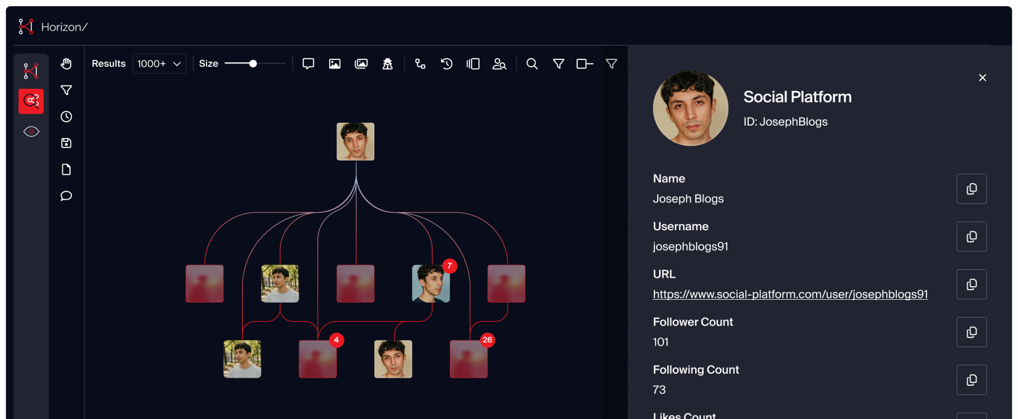Toggle the side panel layout icon
The height and width of the screenshot is (419, 1018).
tap(473, 64)
